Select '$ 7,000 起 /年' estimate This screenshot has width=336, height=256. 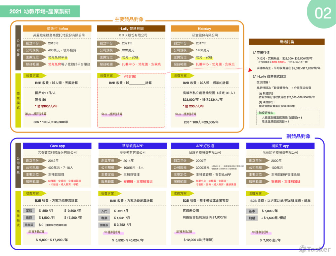(x=270, y=240)
